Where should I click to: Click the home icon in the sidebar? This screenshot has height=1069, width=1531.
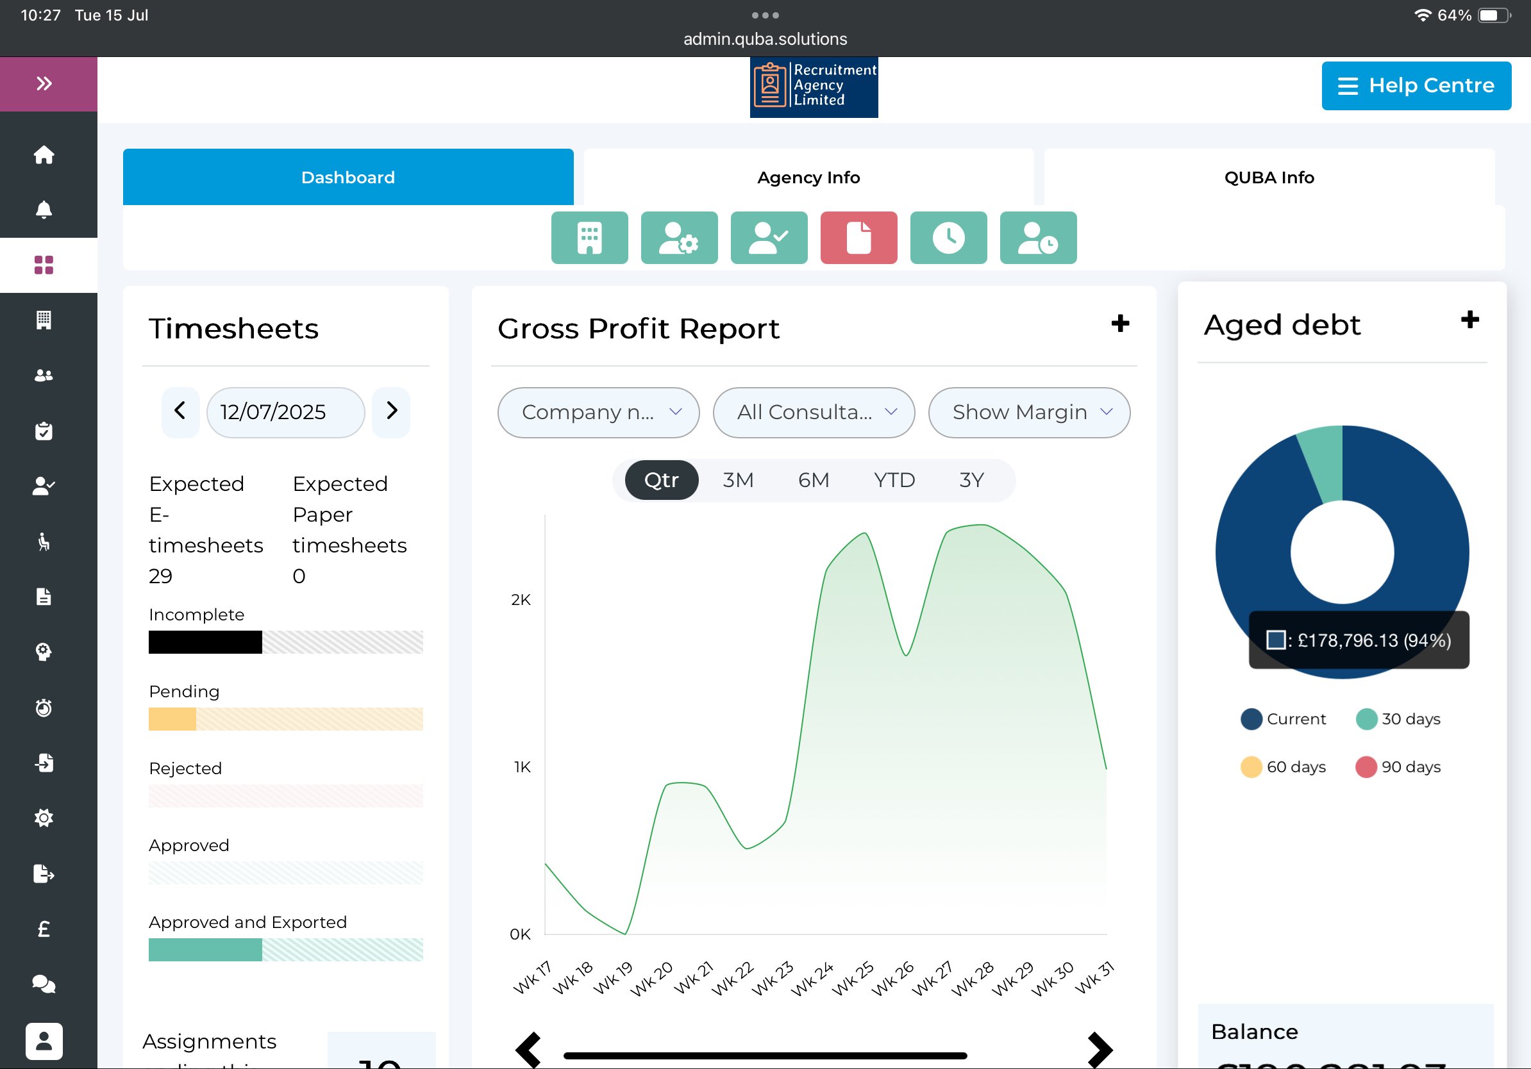[x=44, y=154]
